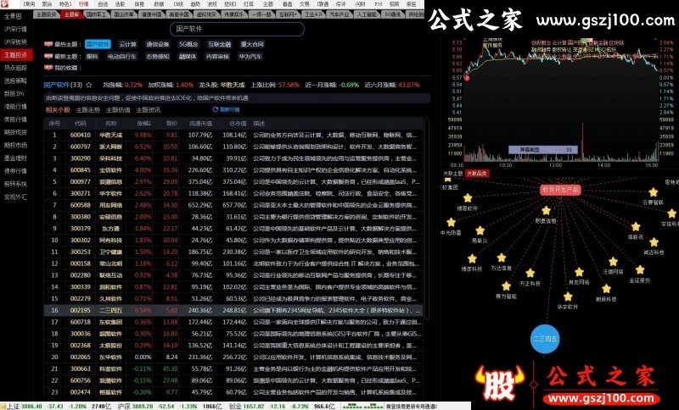Select the 通信设备 hot theme tag
Image resolution: width=679 pixels, height=410 pixels.
point(157,44)
